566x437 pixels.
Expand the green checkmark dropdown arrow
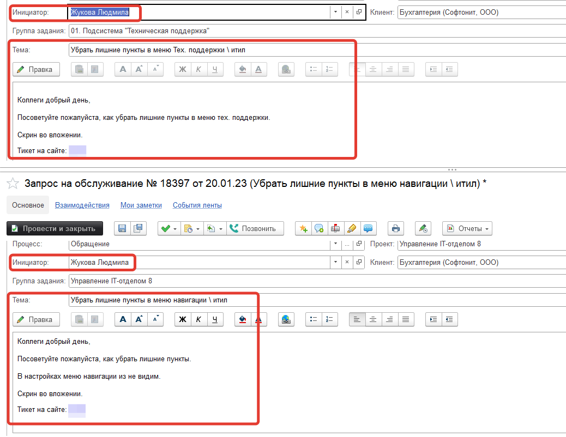point(176,229)
